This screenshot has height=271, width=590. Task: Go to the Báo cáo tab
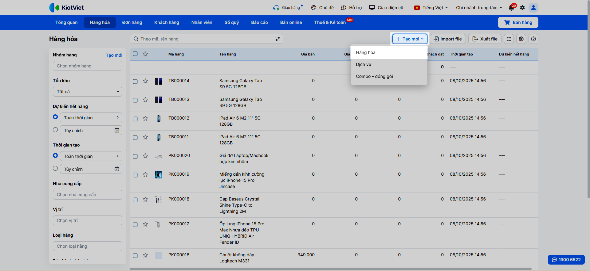tap(259, 22)
